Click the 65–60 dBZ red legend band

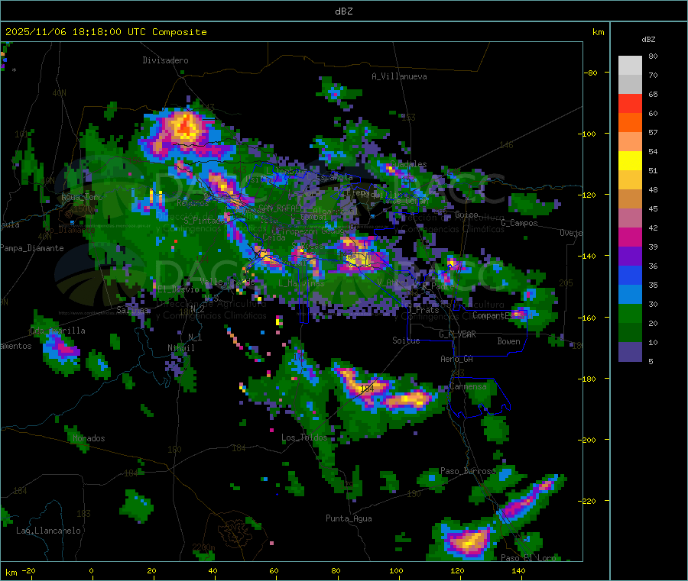point(630,103)
